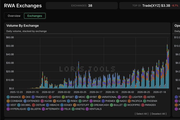The image size is (180, 120).
Task: Toggle VARIATIONAL series in legend
Action: pos(107,97)
